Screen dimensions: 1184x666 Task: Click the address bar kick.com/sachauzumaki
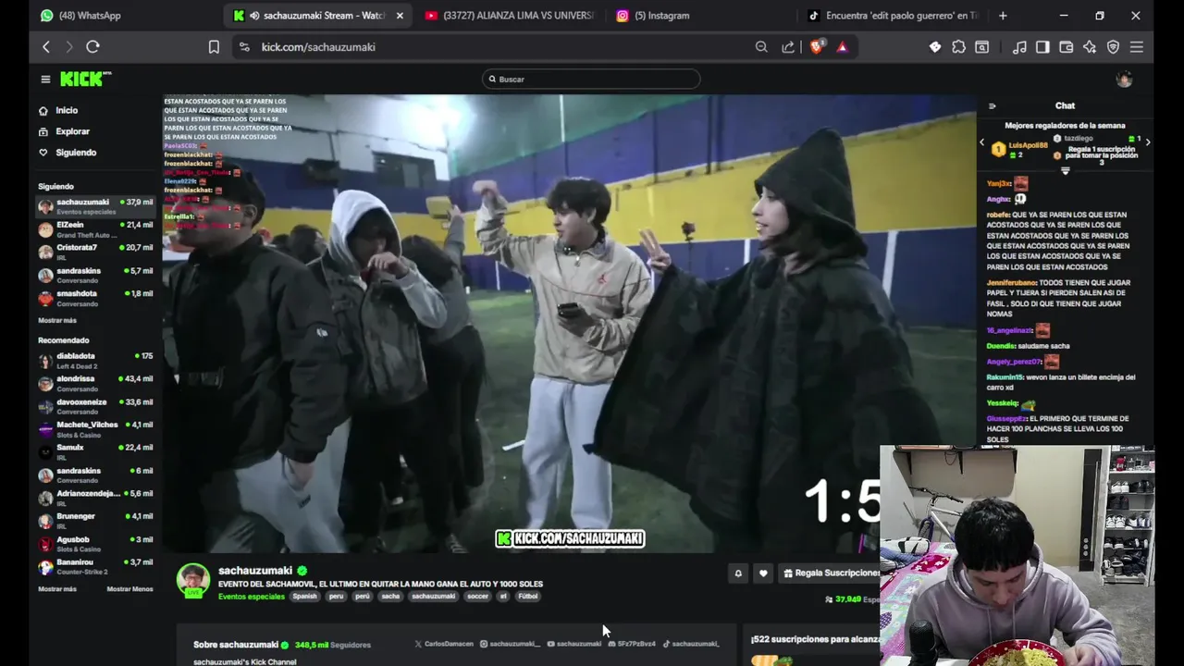coord(318,47)
